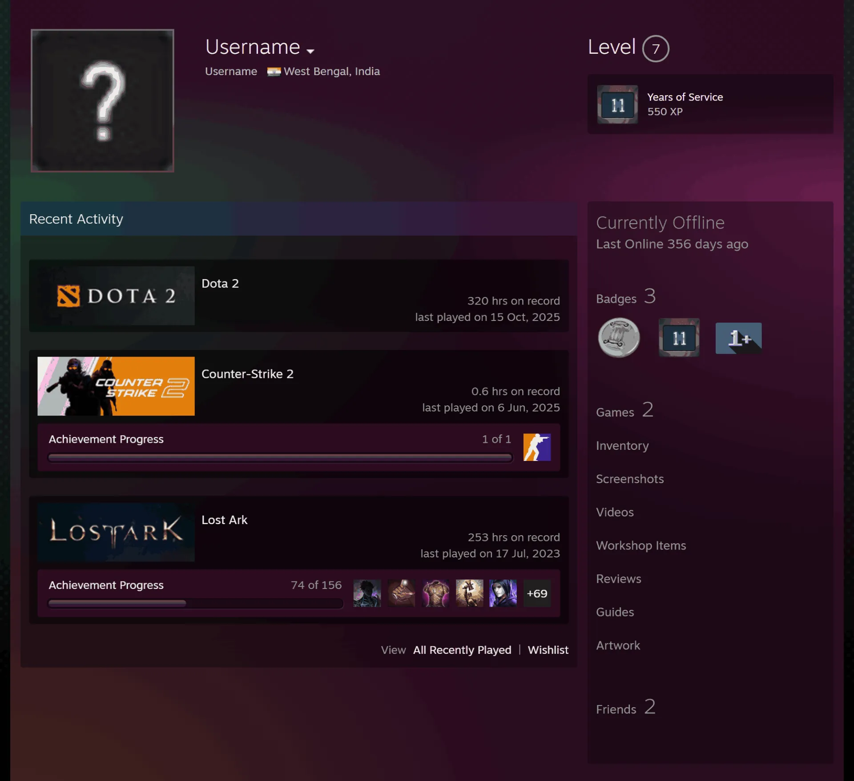Screen dimensions: 854x781
Task: Open the Counter-Strike 2 banner image
Action: tap(116, 386)
